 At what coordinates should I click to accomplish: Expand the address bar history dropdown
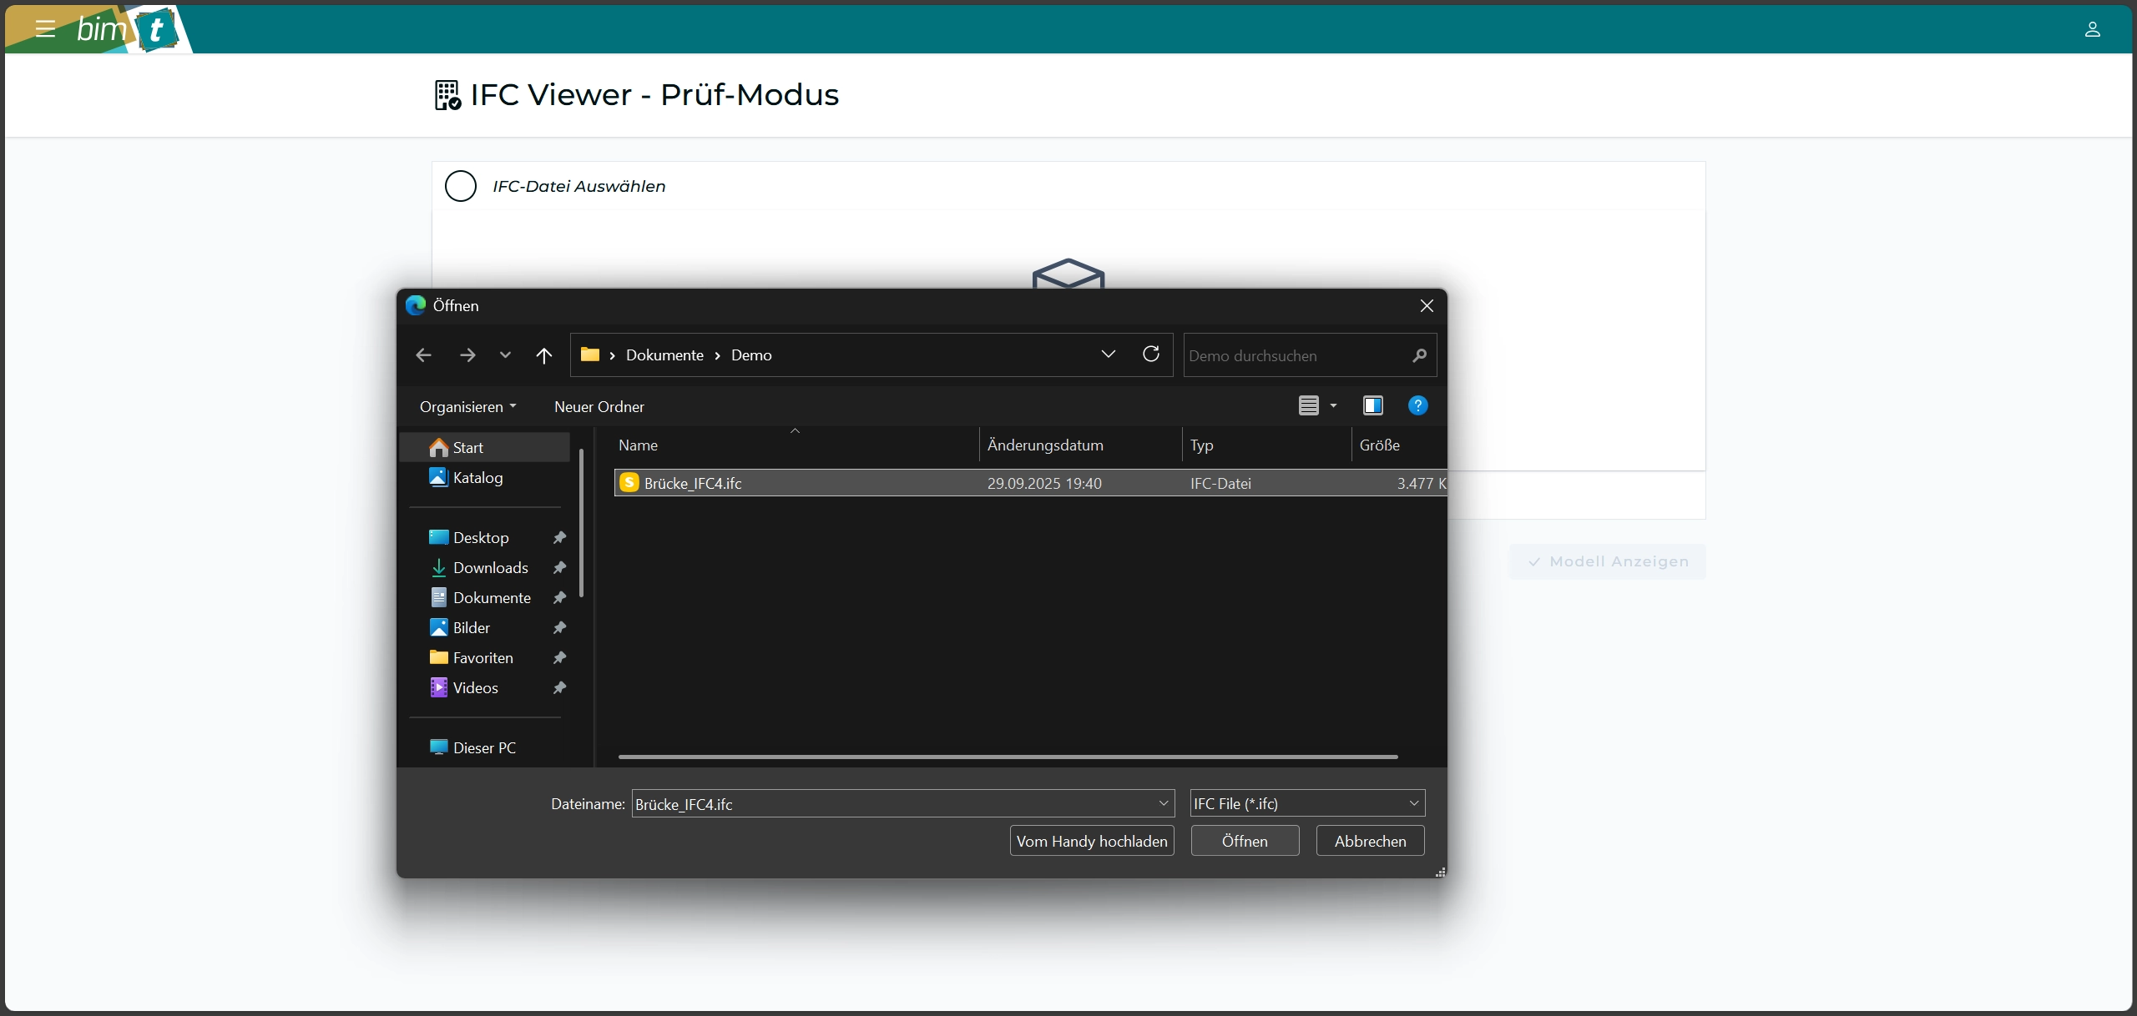coord(1108,355)
